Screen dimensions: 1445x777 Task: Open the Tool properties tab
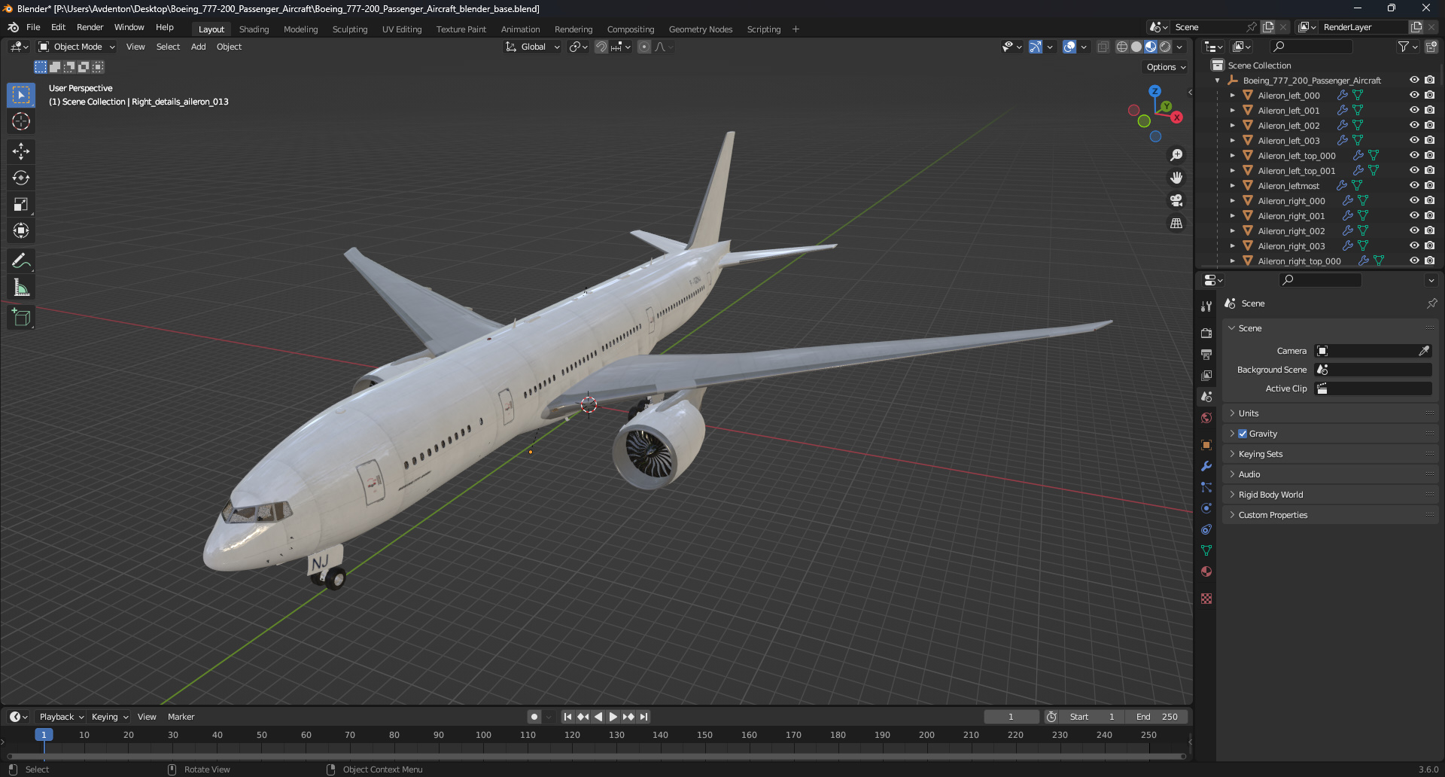click(x=1206, y=306)
